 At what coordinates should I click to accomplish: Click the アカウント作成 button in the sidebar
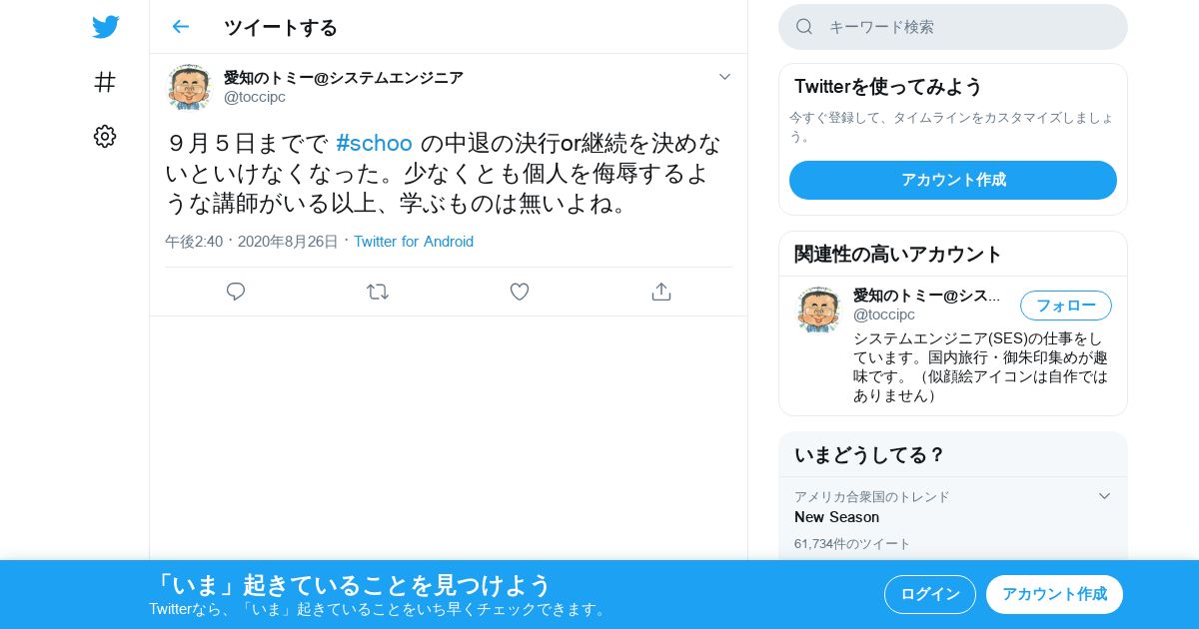[953, 180]
